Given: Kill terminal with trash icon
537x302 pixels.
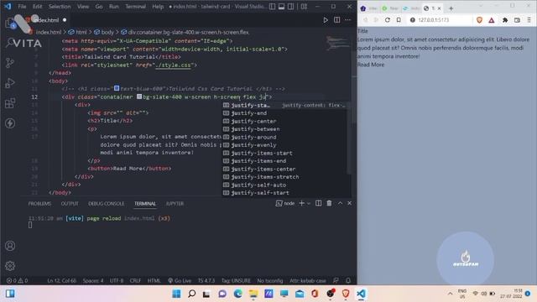Looking at the screenshot, I should click(329, 203).
